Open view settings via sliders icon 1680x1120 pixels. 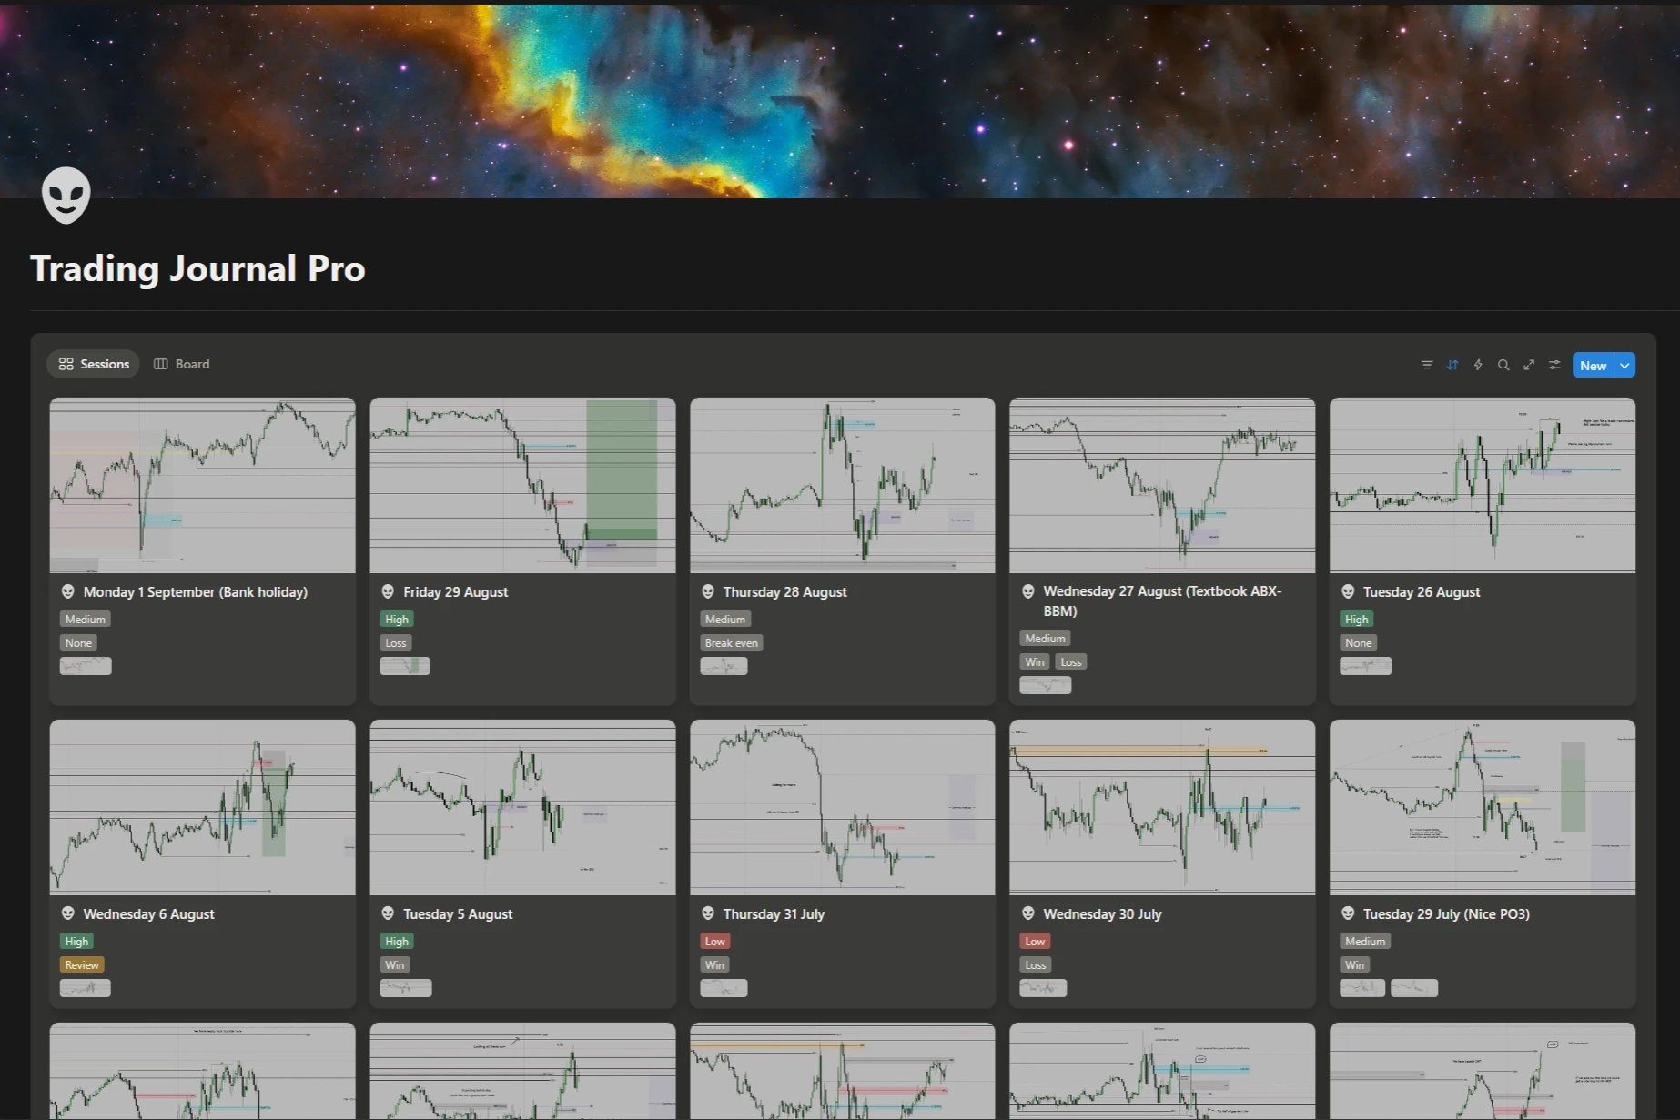coord(1554,364)
